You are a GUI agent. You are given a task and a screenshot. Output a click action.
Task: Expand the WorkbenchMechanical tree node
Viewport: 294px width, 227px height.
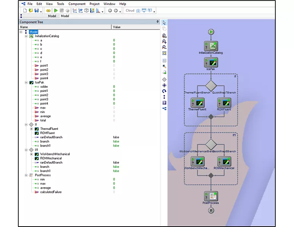pyautogui.click(x=32, y=154)
